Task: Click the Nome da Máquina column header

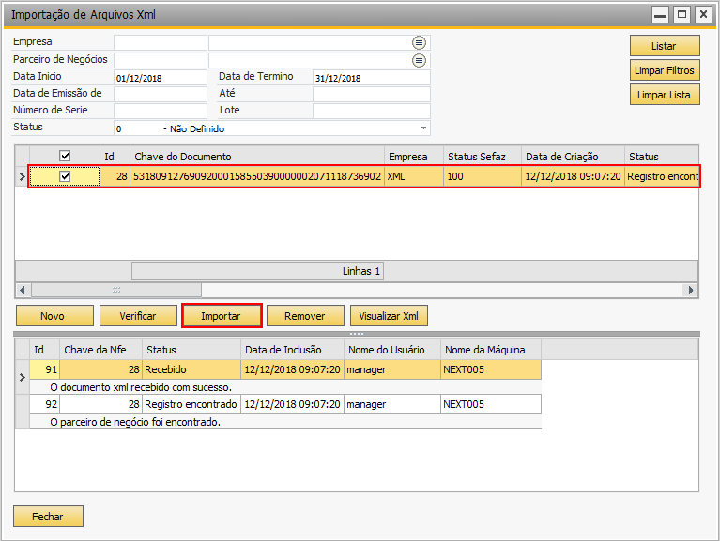Action: 490,350
